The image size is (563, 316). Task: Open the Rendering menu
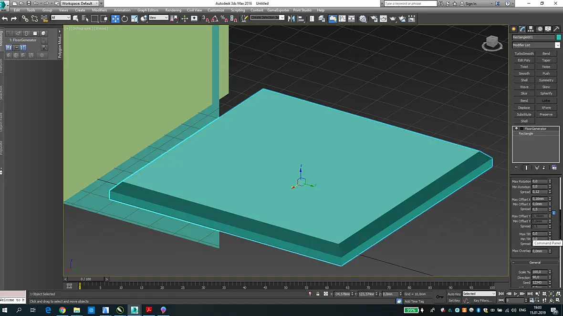[173, 10]
